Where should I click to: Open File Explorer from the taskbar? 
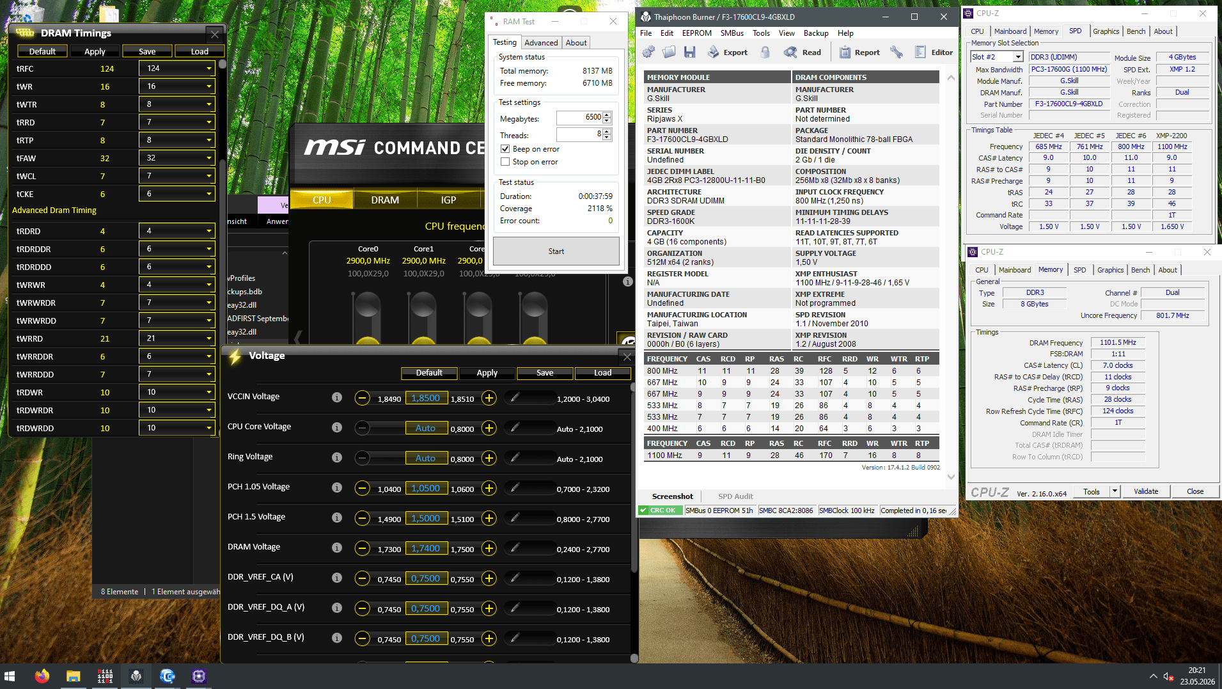(x=73, y=676)
